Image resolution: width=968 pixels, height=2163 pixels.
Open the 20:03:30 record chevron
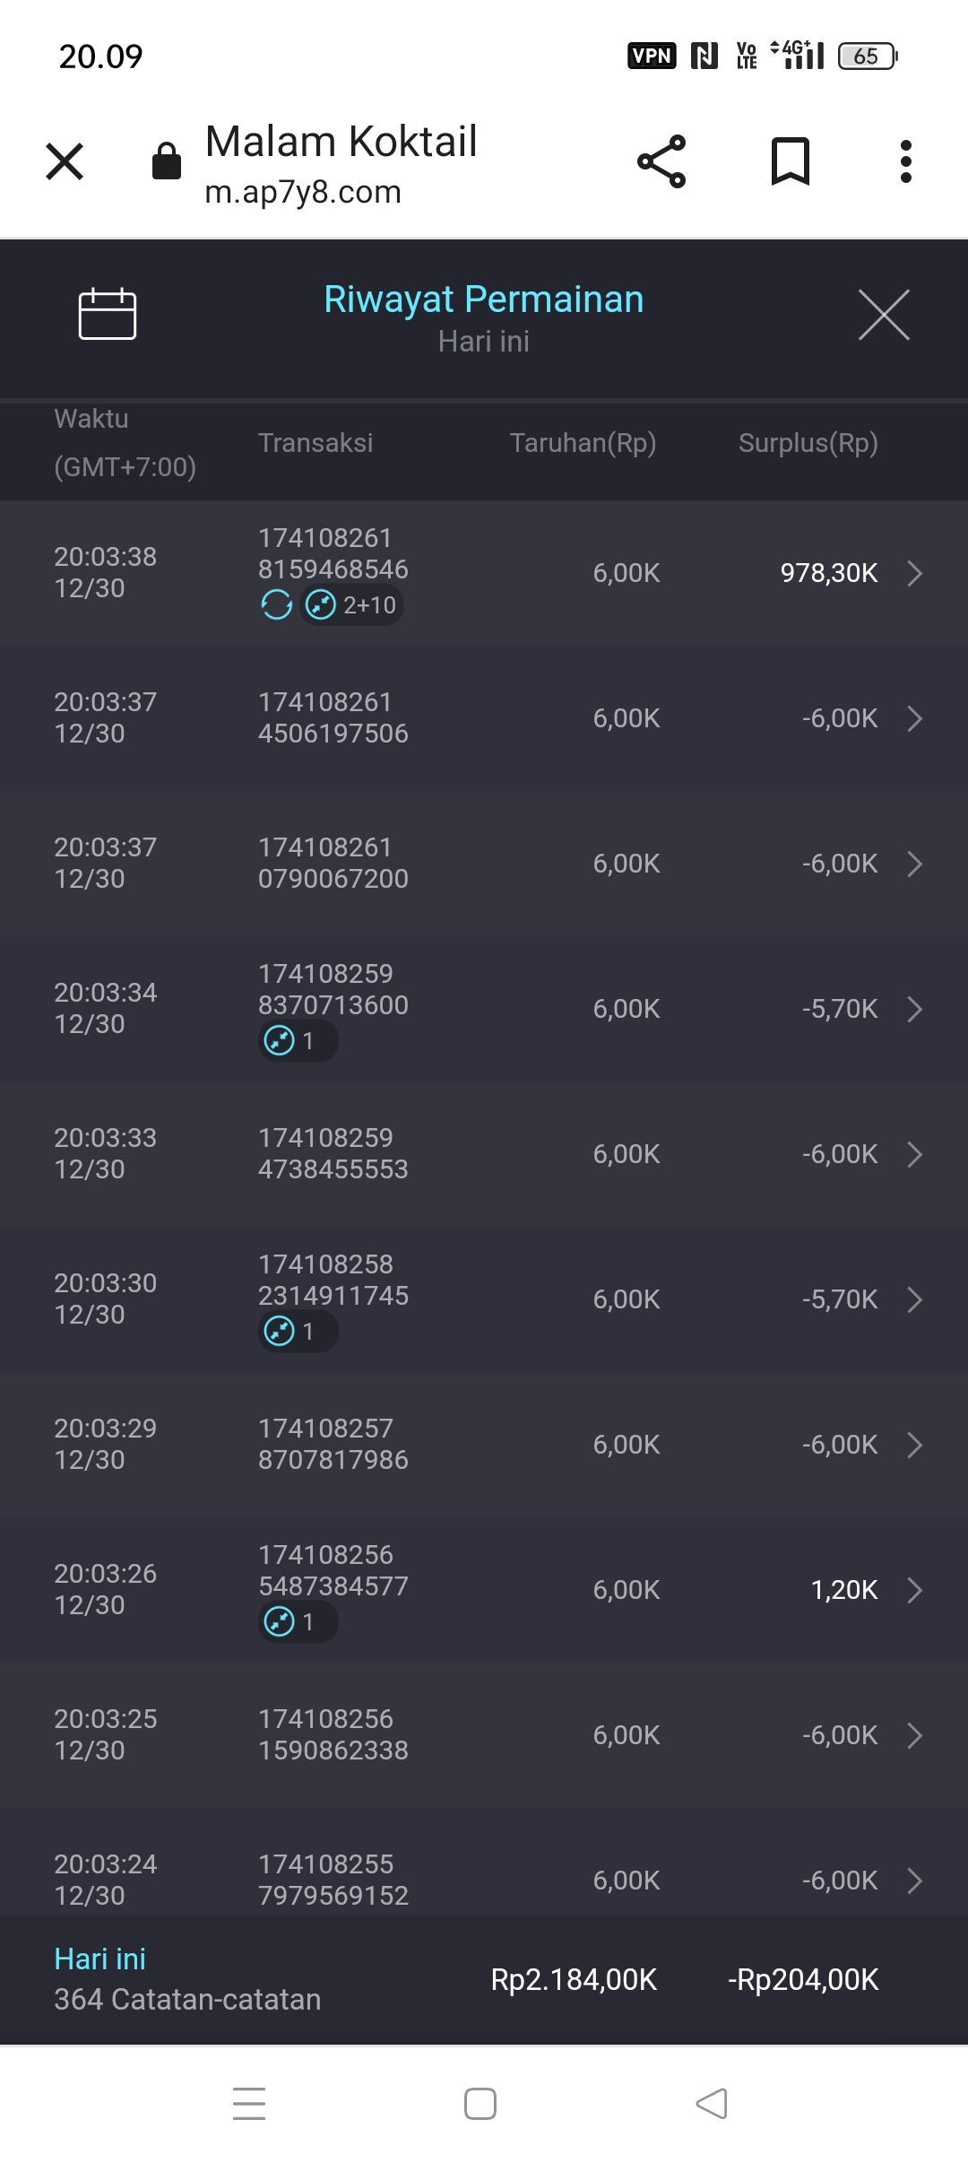914,1299
